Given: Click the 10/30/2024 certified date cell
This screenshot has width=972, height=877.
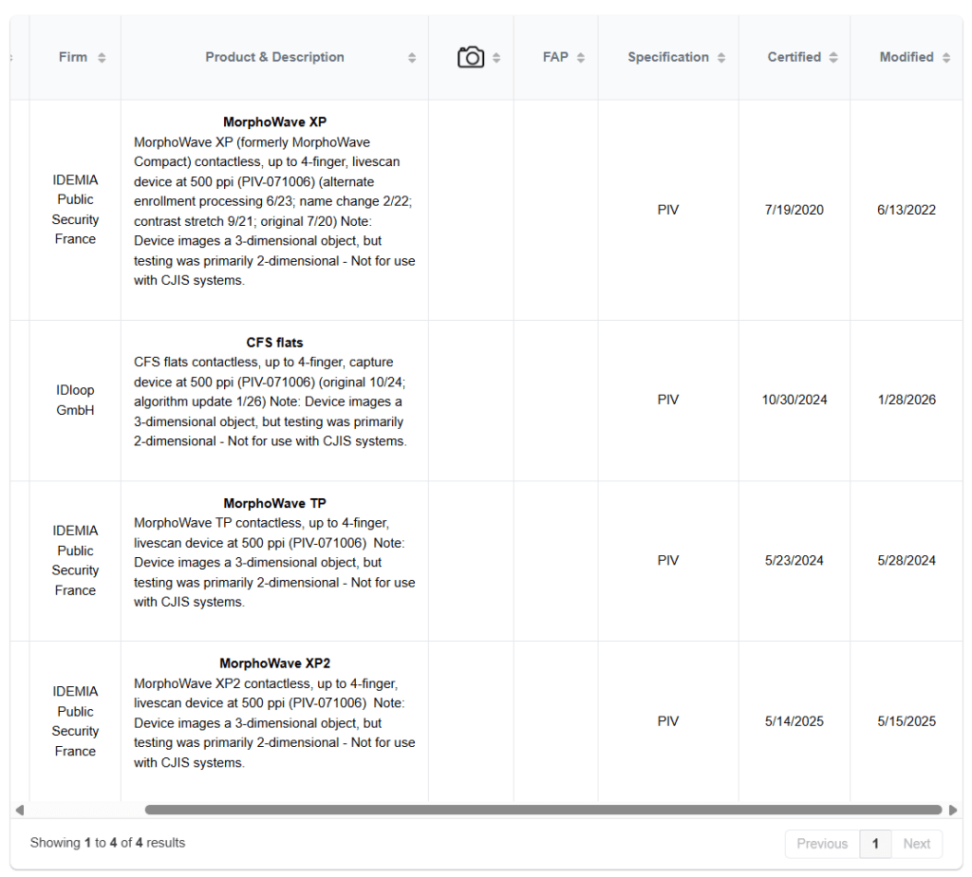Looking at the screenshot, I should coord(794,400).
